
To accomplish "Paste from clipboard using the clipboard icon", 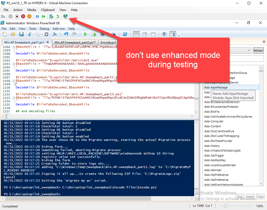I will pos(46,34).
